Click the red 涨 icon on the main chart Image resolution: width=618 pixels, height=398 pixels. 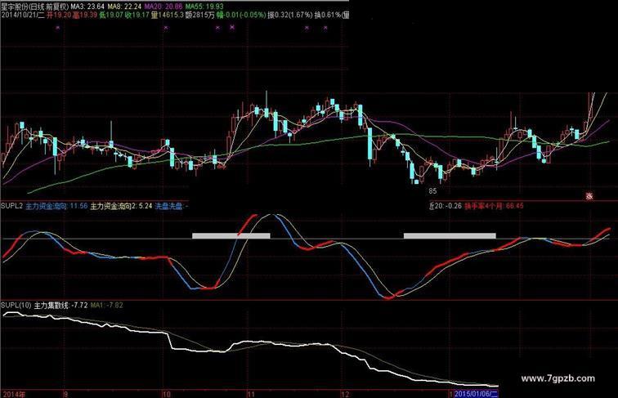pyautogui.click(x=589, y=196)
